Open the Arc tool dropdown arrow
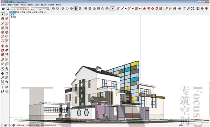The width and height of the screenshot is (210, 127). point(133,9)
